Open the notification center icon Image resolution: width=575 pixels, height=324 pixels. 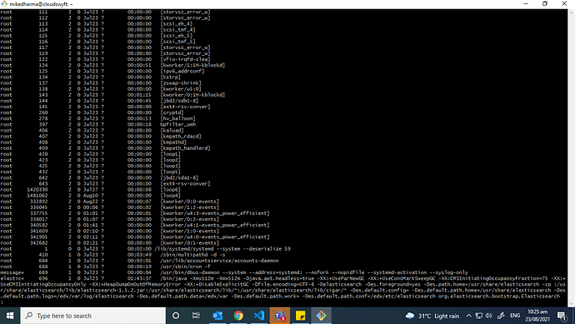point(562,316)
